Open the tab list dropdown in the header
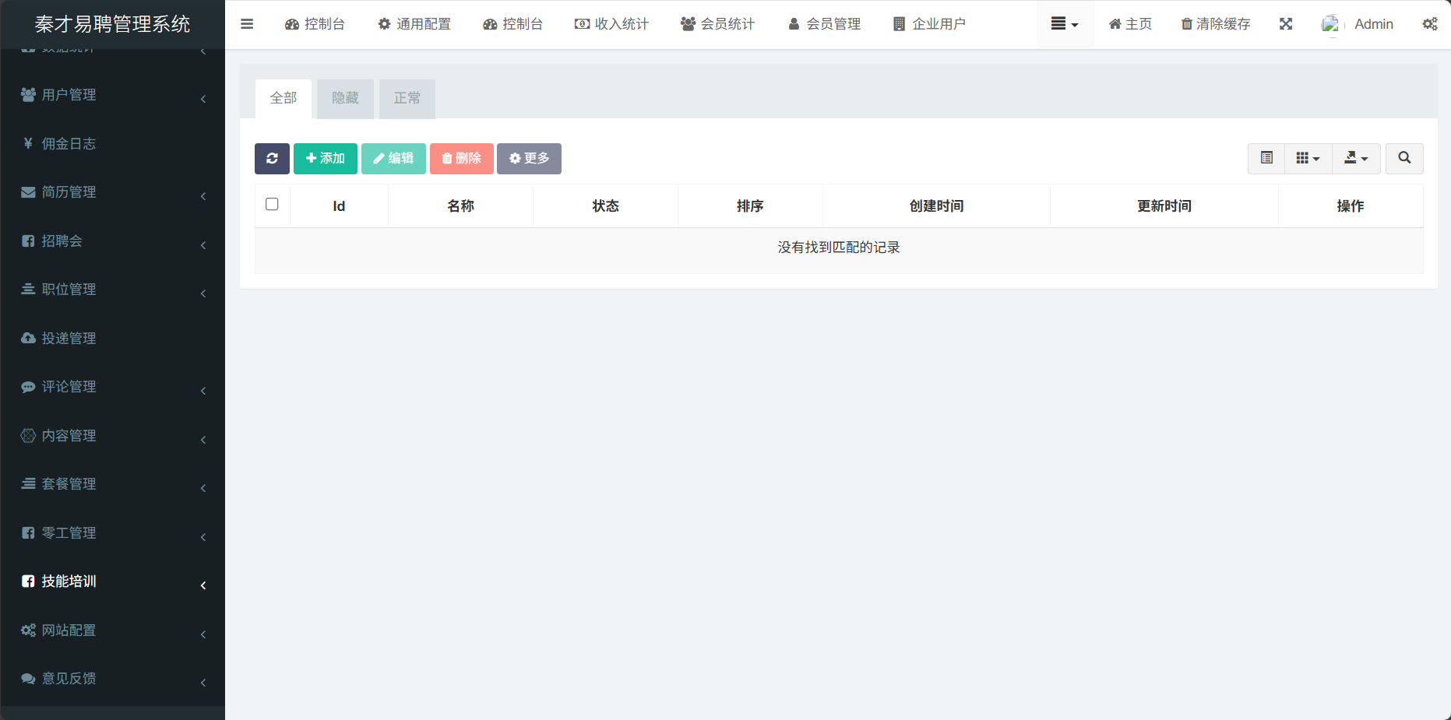This screenshot has height=720, width=1451. pos(1065,24)
